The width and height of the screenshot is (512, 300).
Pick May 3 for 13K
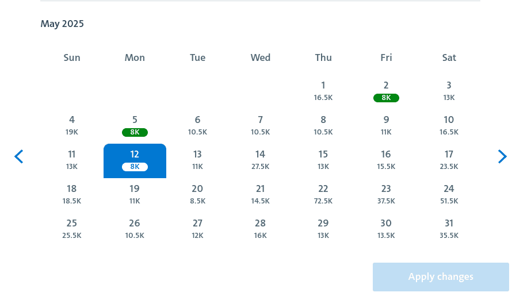pos(449,91)
